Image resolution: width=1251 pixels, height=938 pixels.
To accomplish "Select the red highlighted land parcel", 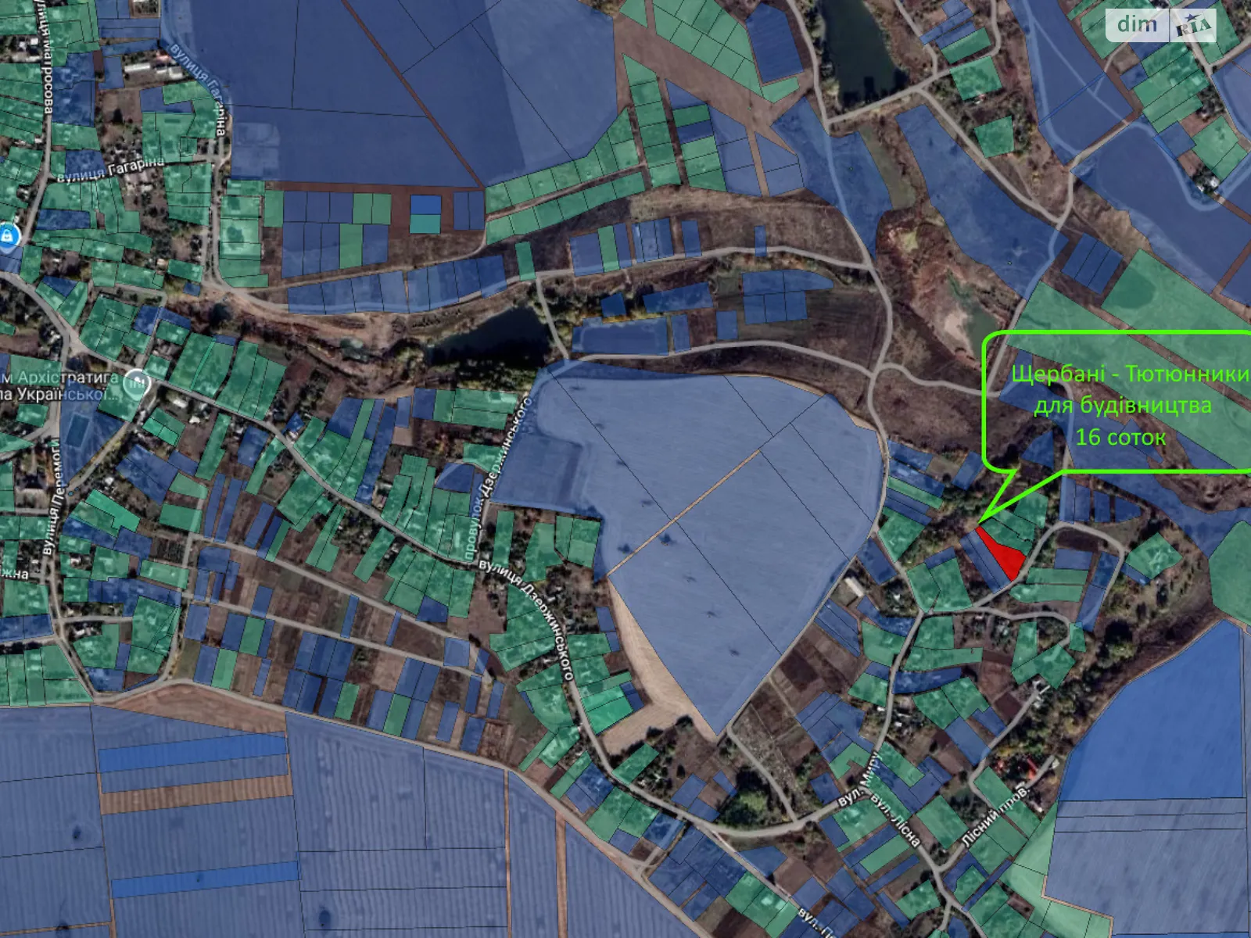I will click(1003, 553).
